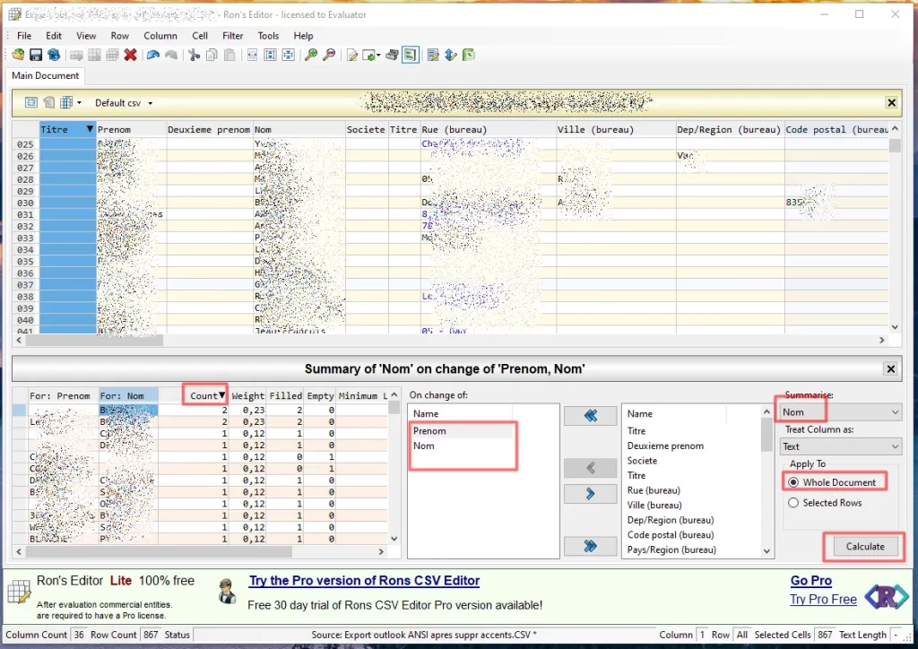Click the grid layout icon on format bar
Viewport: 918px width, 649px height.
pyautogui.click(x=66, y=102)
